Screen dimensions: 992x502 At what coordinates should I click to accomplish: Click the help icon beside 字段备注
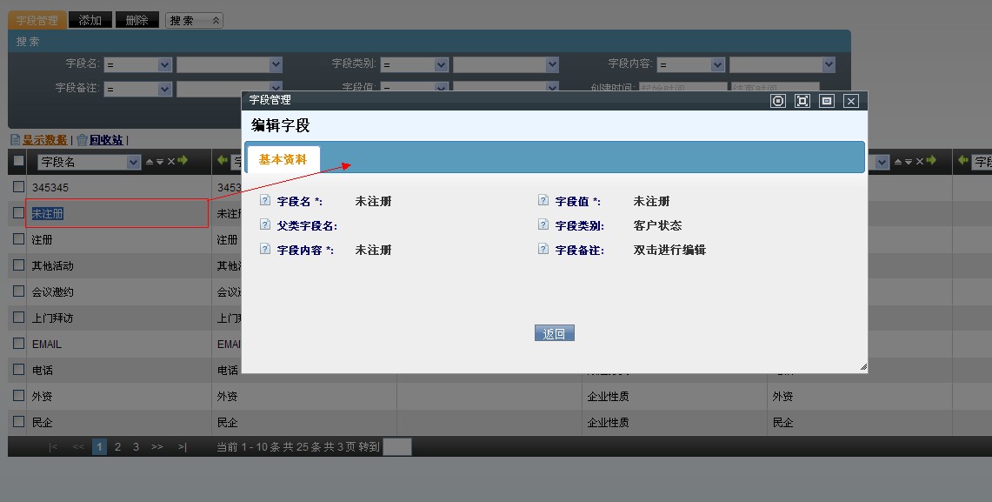543,250
